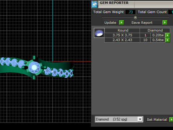The height and width of the screenshot is (130, 173).
Task: Click the Total Gem Count label
Action: (152, 12)
